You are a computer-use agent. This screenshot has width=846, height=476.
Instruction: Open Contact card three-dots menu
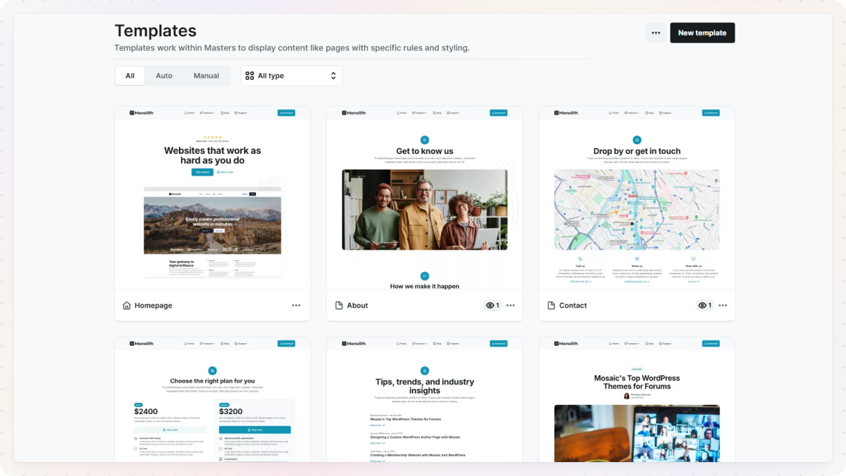click(x=723, y=306)
